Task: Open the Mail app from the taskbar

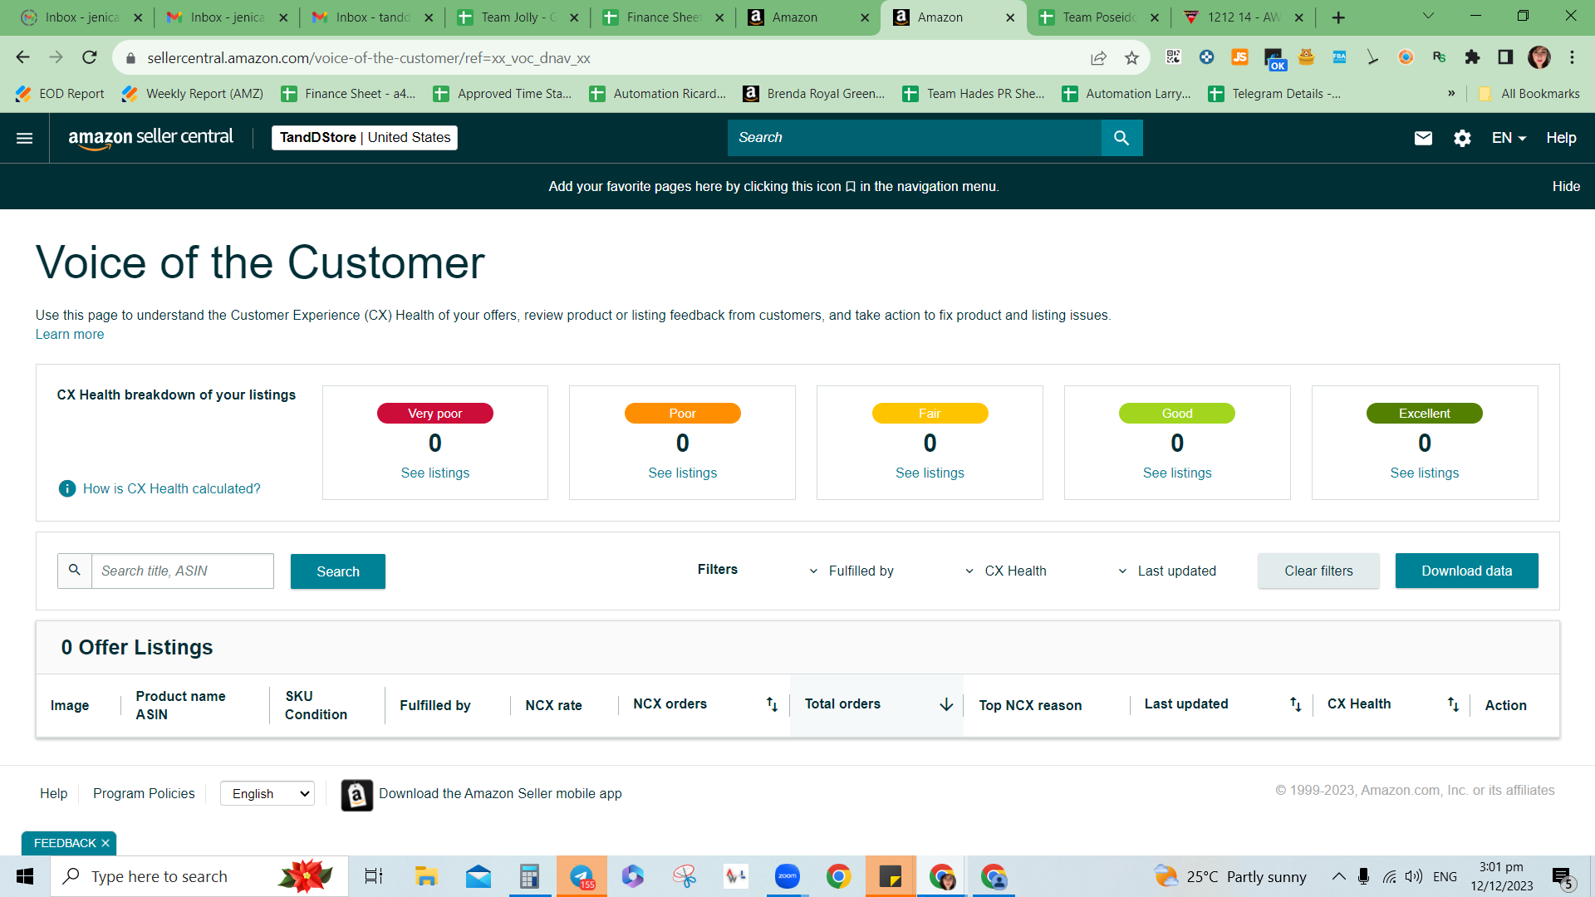Action: (478, 876)
